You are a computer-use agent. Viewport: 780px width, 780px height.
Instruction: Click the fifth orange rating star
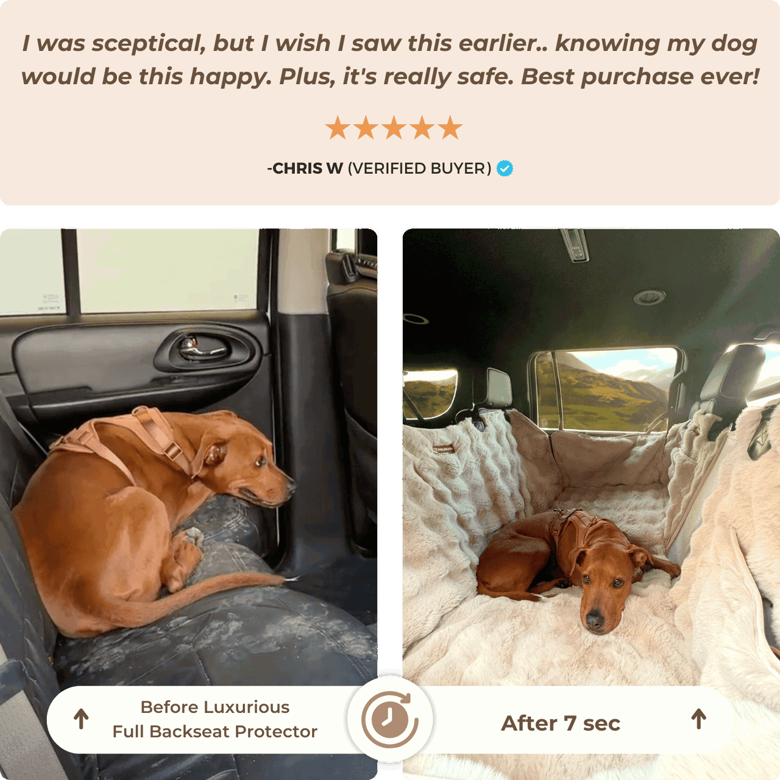[x=450, y=128]
